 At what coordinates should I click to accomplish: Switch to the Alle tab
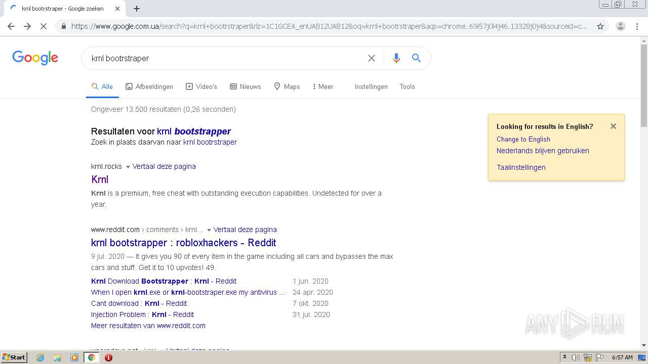(x=102, y=86)
